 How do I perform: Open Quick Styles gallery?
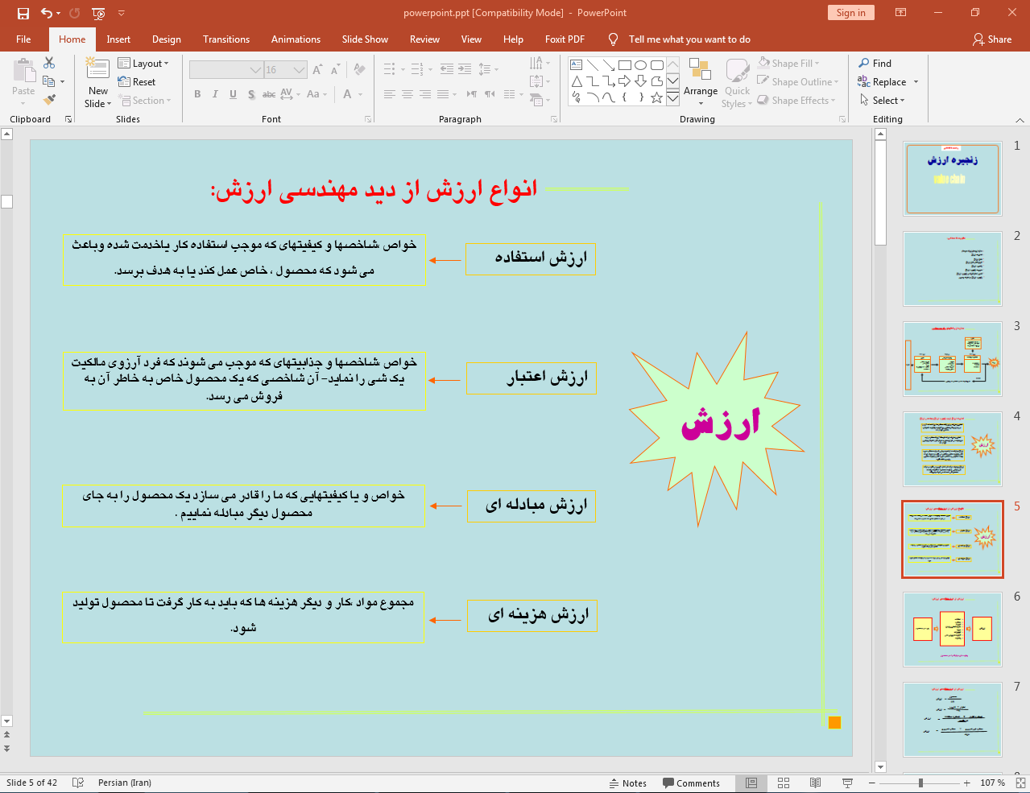[x=737, y=82]
